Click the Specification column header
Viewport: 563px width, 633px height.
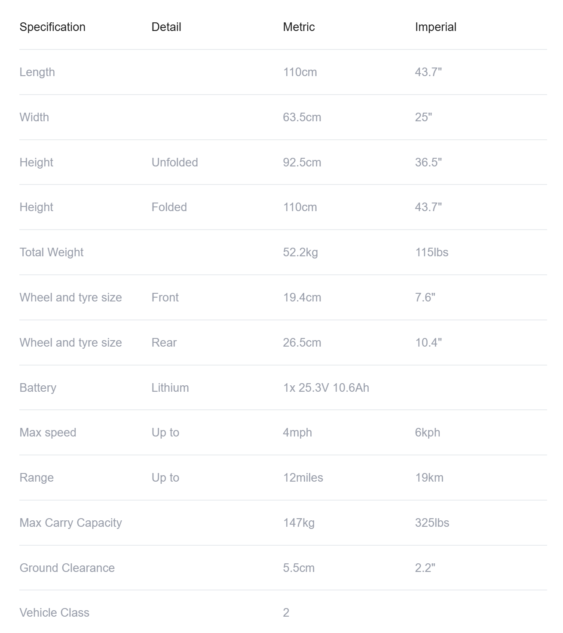coord(52,27)
